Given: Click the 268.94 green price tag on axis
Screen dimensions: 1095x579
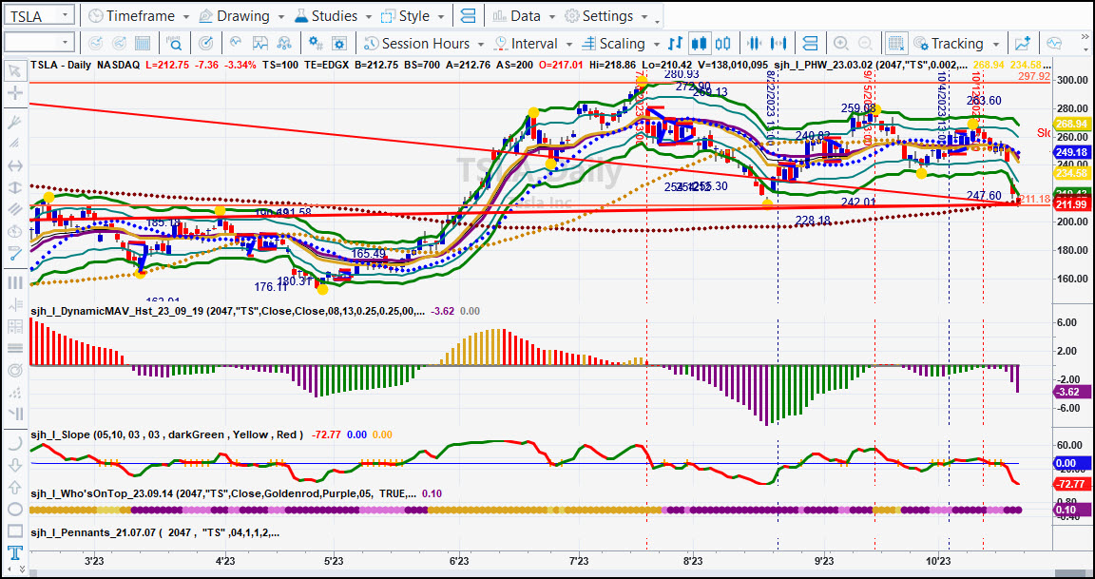Looking at the screenshot, I should [x=1072, y=124].
